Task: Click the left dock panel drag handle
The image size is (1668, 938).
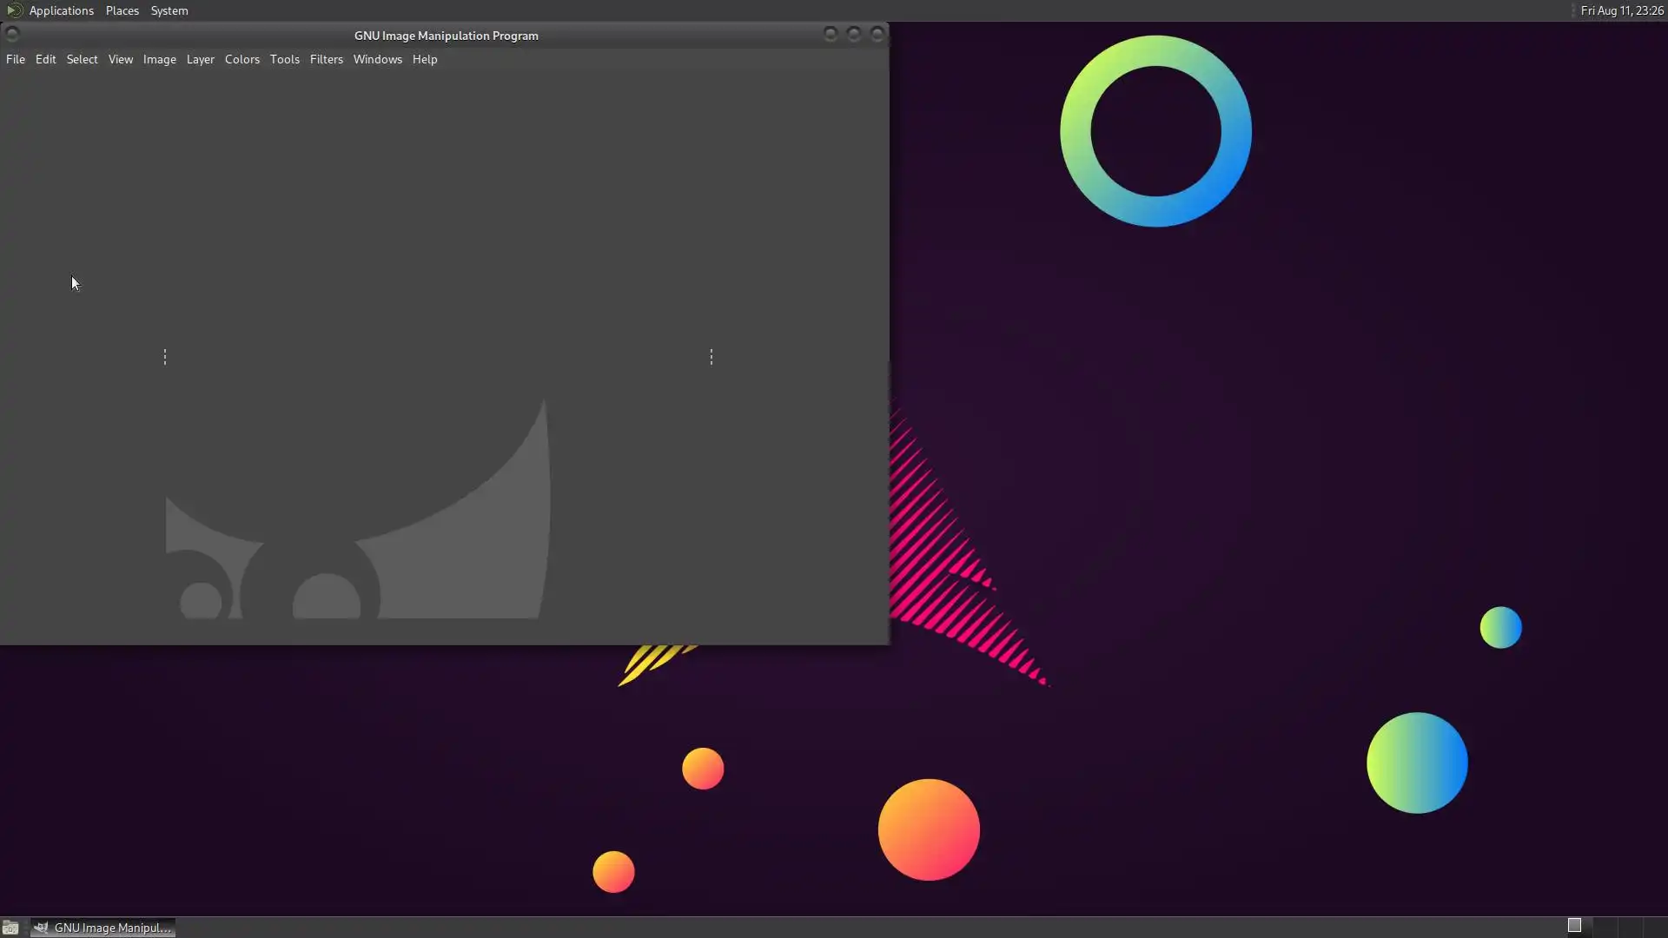Action: [165, 357]
